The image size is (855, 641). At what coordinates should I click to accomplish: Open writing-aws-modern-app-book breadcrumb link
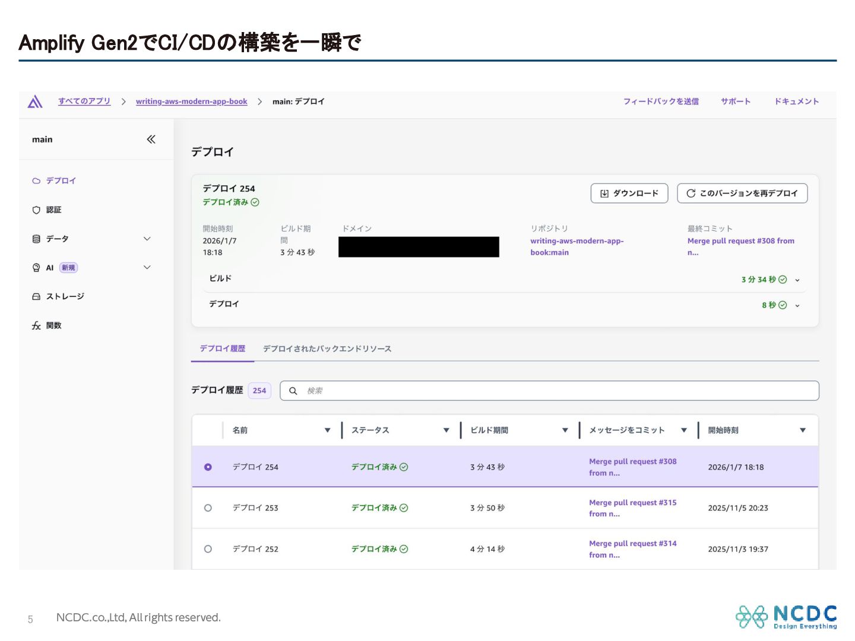[x=191, y=101]
